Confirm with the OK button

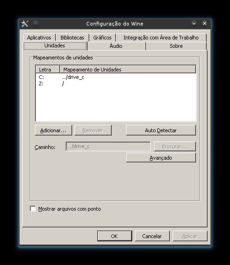[115, 236]
